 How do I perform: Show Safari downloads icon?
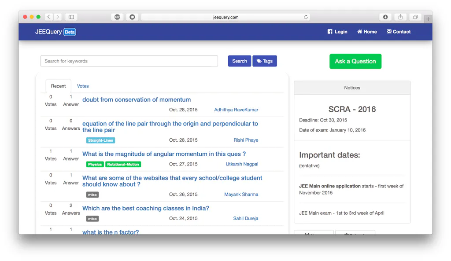pos(385,17)
